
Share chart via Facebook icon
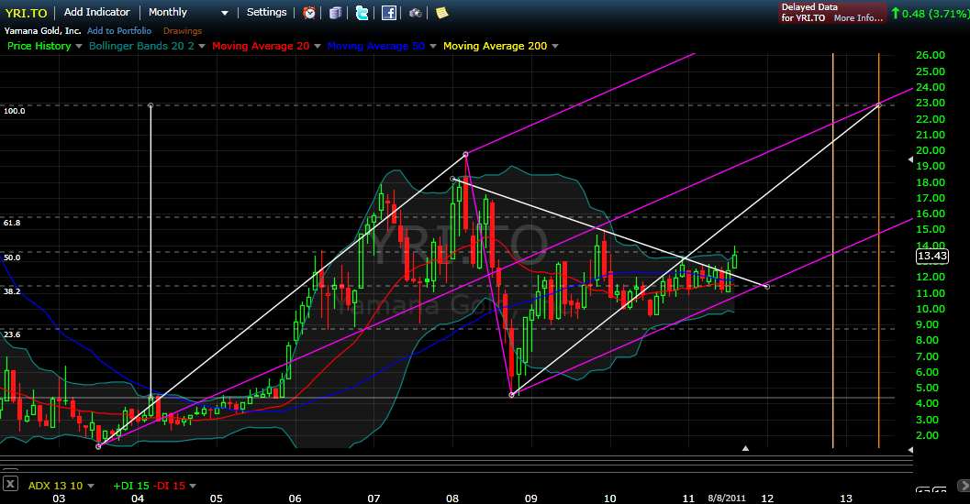(x=388, y=12)
